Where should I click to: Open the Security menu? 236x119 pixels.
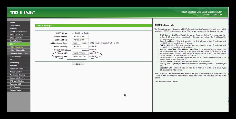coord(18,66)
